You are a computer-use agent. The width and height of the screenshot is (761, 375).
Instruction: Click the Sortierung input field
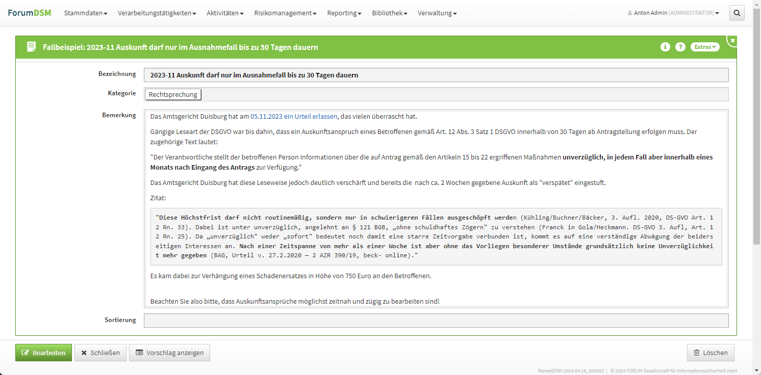pyautogui.click(x=436, y=320)
